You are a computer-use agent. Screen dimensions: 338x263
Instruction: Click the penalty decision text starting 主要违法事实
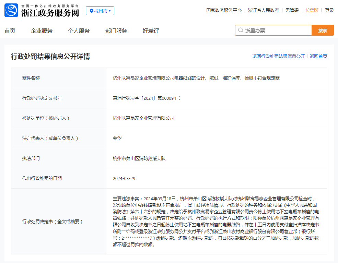[216, 222]
